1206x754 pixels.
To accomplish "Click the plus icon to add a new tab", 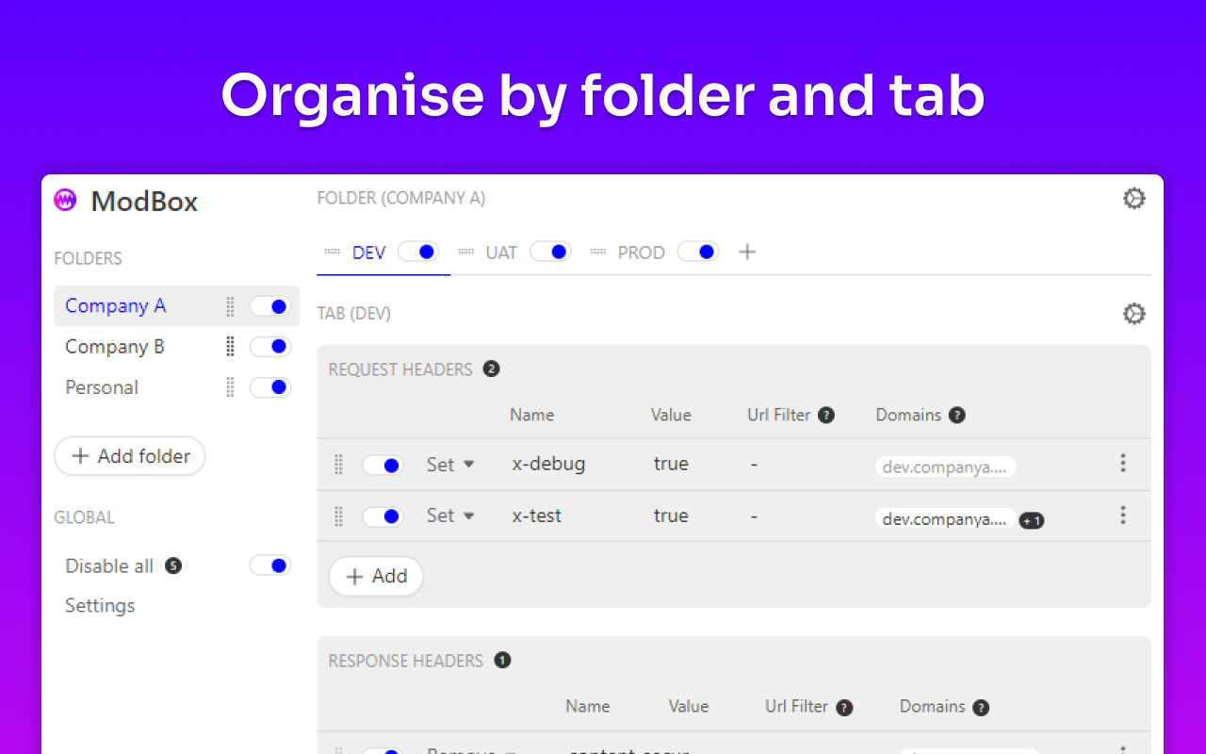I will (x=746, y=252).
